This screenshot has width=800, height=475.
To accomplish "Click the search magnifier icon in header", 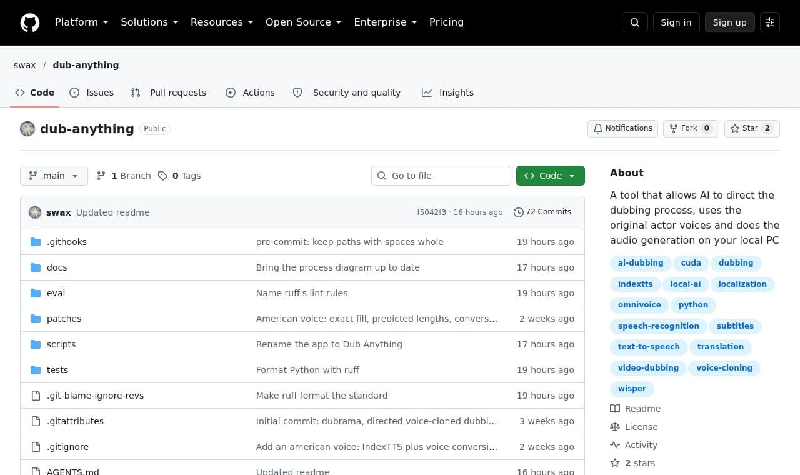I will [635, 22].
